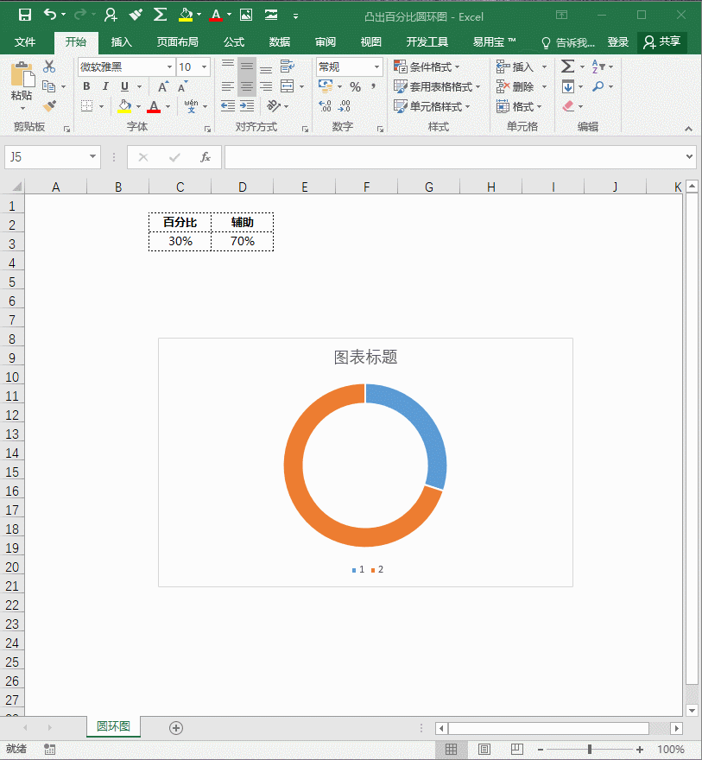
Task: Open font name dropdown 微软雅黑
Action: point(169,66)
